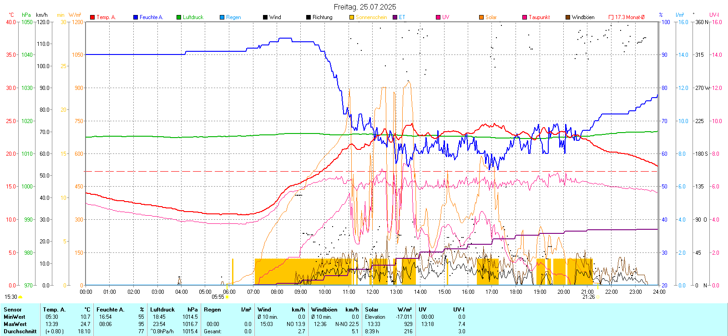Click the green Luftdruck legend square
The width and height of the screenshot is (728, 336).
[x=179, y=17]
